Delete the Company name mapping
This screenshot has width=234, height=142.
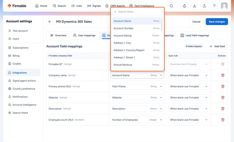coord(223,75)
